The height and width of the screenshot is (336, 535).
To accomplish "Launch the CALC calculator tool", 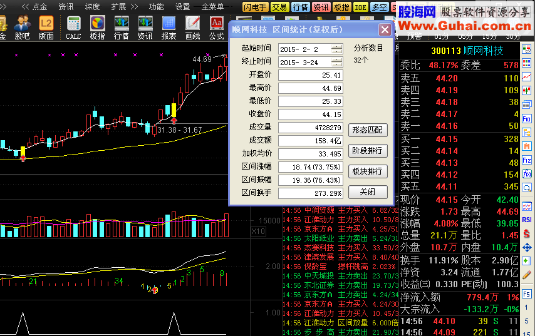I will pos(73,28).
